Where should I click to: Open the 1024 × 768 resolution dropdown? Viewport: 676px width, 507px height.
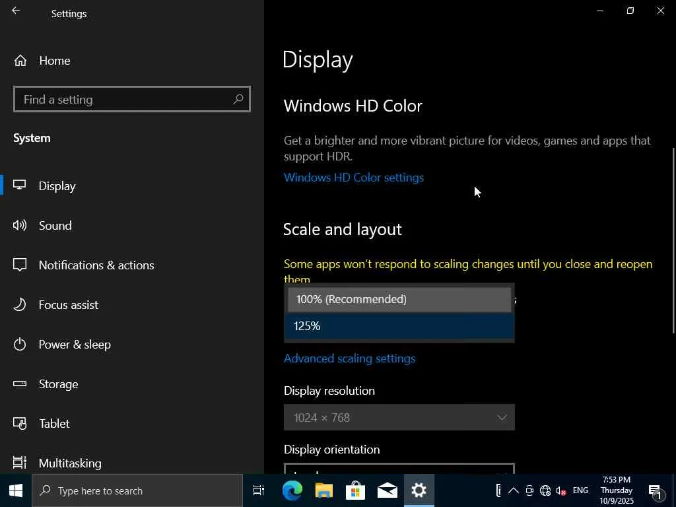[x=399, y=417]
